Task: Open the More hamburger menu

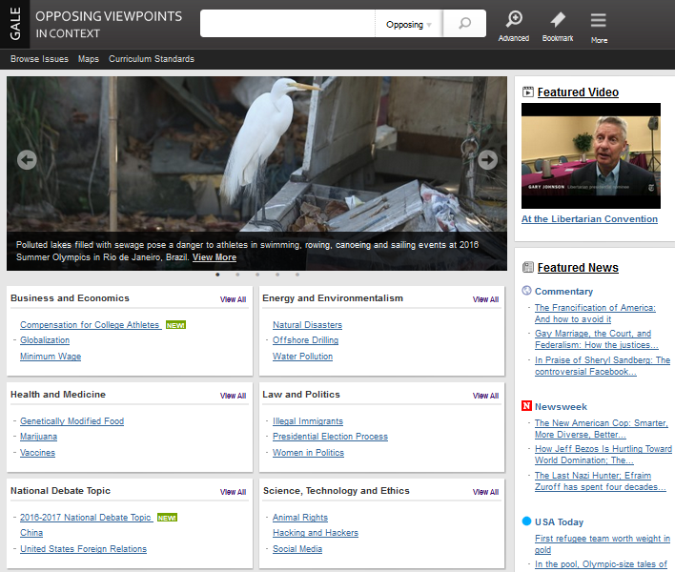Action: point(598,21)
